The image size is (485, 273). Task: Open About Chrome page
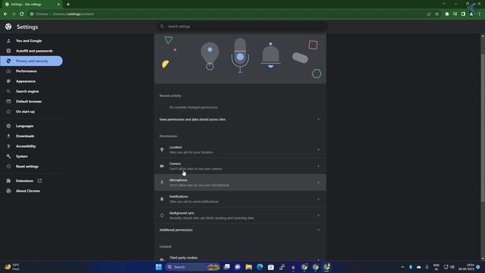pyautogui.click(x=28, y=191)
